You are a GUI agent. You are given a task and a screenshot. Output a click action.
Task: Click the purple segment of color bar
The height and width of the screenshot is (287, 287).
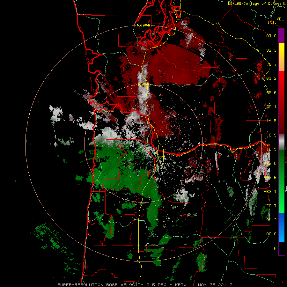tap(282, 36)
